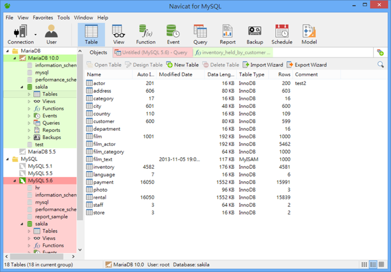Switch to the Objects tab
391x272 pixels.
pos(98,52)
